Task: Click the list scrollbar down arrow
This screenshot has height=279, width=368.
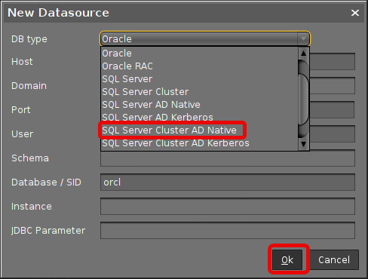Action: pyautogui.click(x=303, y=144)
